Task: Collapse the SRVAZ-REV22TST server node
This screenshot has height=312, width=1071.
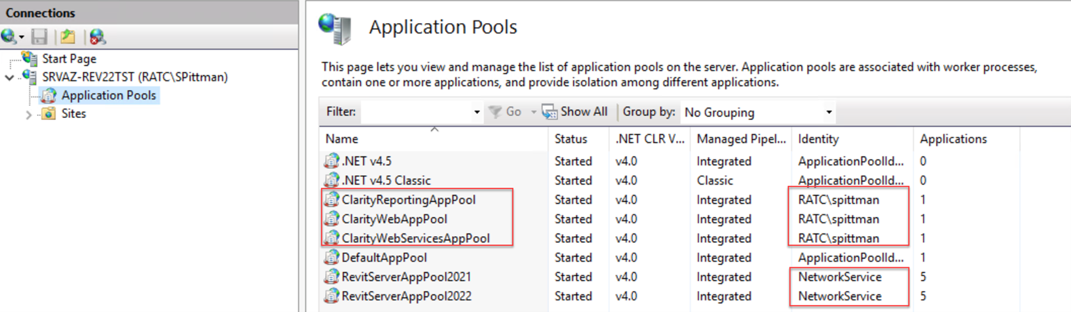Action: [x=10, y=77]
